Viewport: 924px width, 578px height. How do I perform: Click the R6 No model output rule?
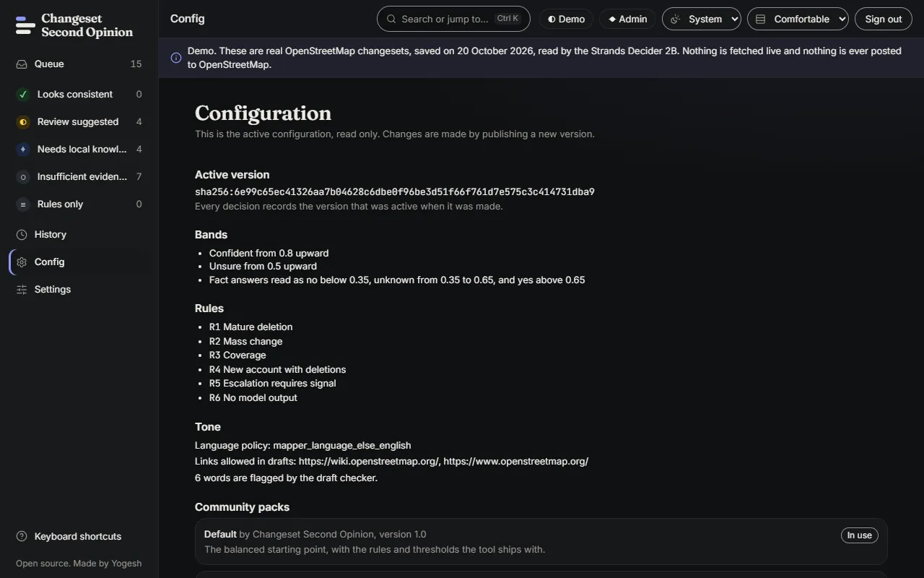coord(253,397)
